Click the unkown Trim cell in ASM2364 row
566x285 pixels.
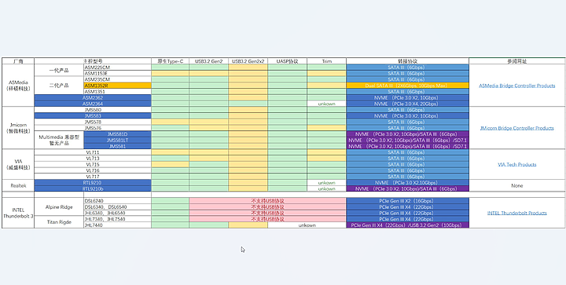tap(327, 104)
